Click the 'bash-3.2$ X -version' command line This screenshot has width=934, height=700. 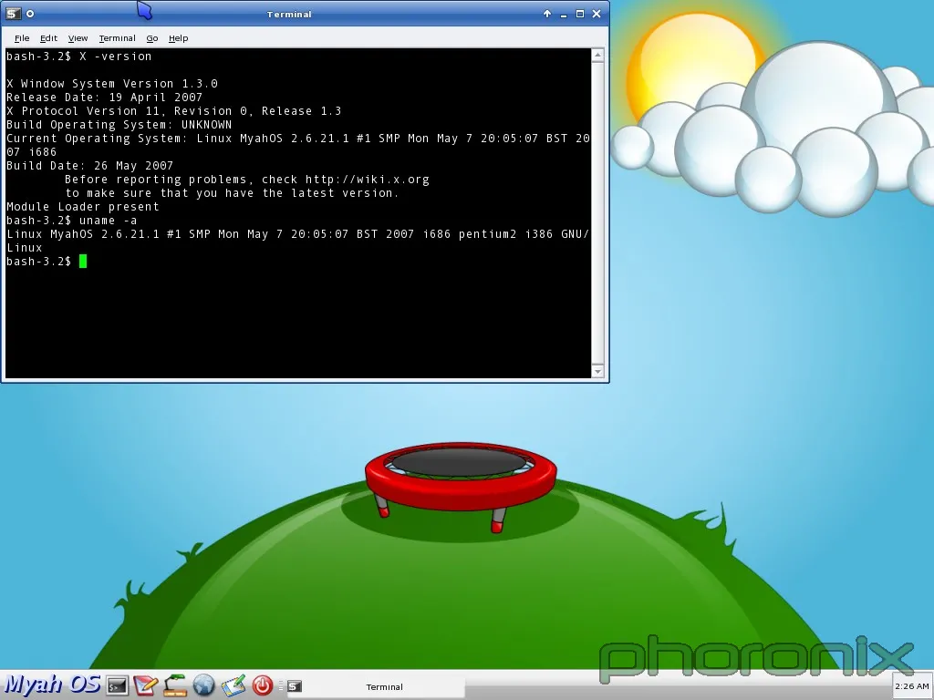(x=79, y=57)
